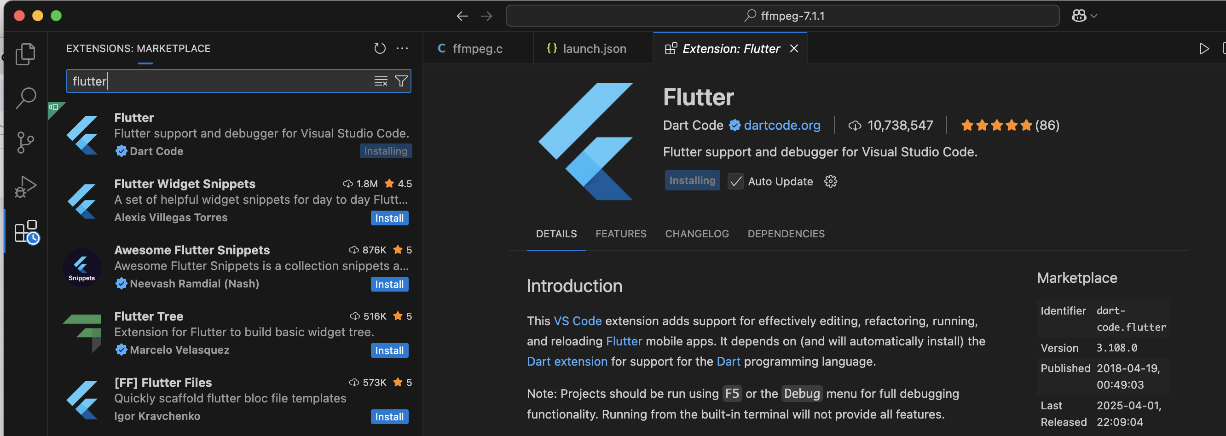Click the Neevash Ramdial verified badge
Viewport: 1226px width, 436px height.
pos(121,284)
